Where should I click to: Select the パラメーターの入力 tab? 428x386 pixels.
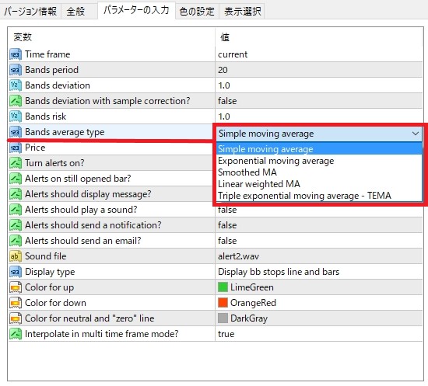tap(136, 10)
